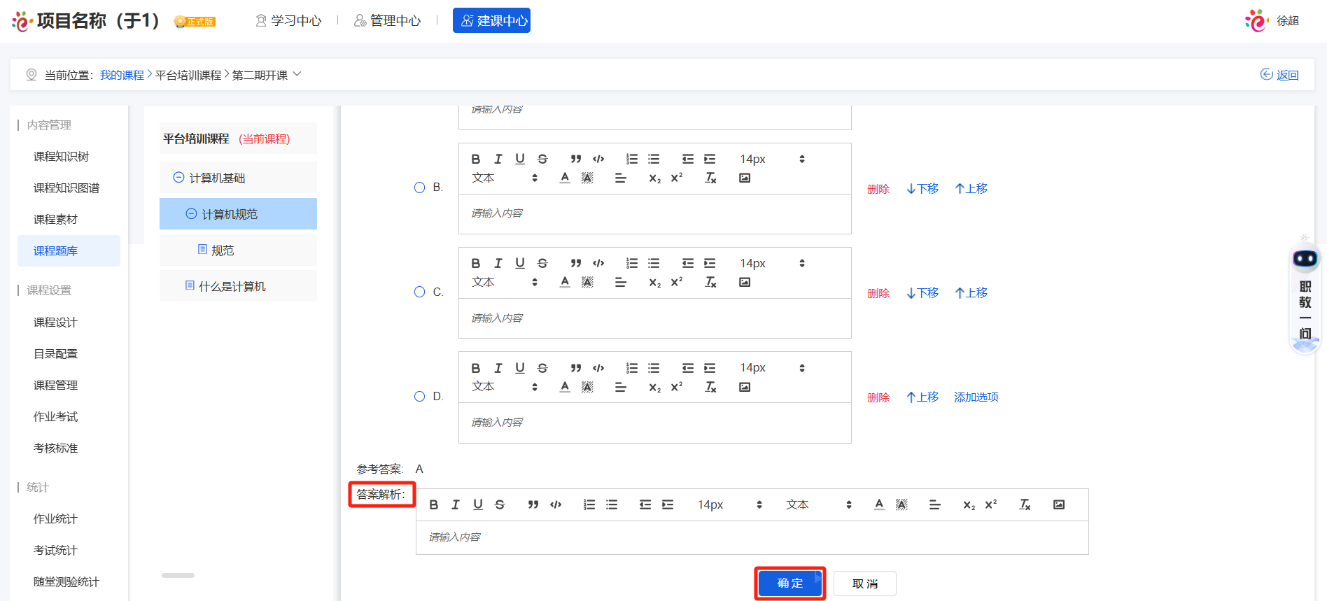Viewport: 1327px width, 601px height.
Task: Click Bold icon in option B editor
Action: (x=476, y=160)
